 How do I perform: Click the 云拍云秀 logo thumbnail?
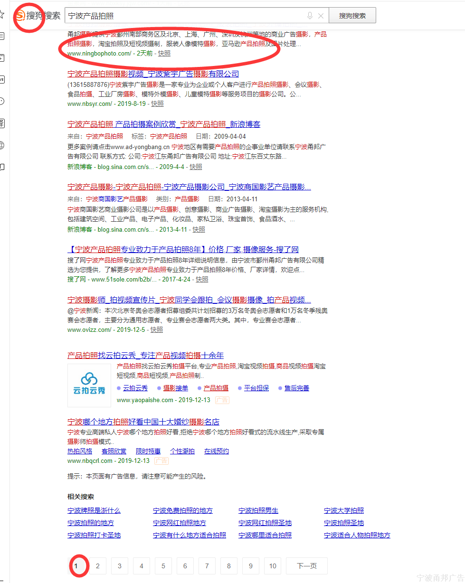coord(89,385)
